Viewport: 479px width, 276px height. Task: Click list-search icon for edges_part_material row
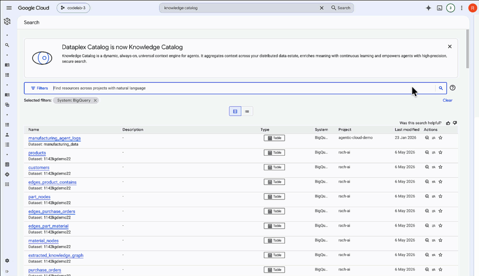click(x=434, y=226)
